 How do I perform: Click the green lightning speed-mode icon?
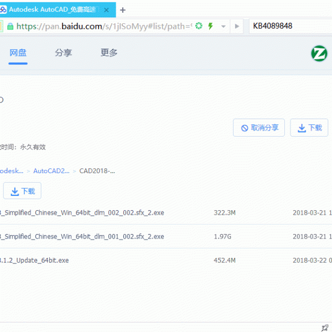click(210, 26)
